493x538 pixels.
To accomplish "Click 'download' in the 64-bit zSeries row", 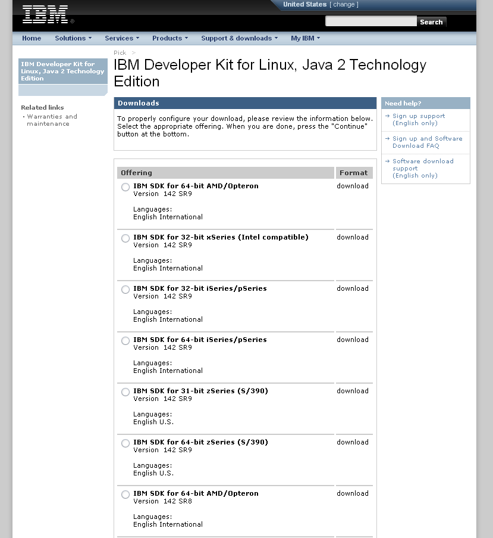I will 353,442.
